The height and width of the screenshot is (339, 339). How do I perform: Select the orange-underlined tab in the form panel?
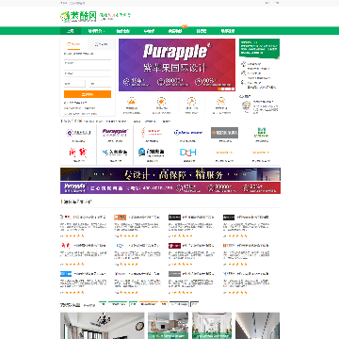tap(73, 44)
